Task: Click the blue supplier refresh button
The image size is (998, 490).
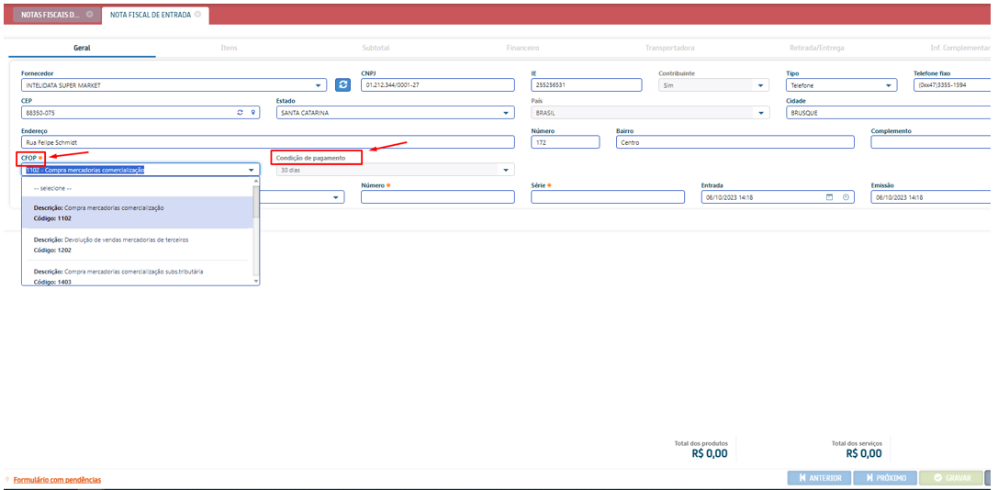Action: [x=343, y=85]
